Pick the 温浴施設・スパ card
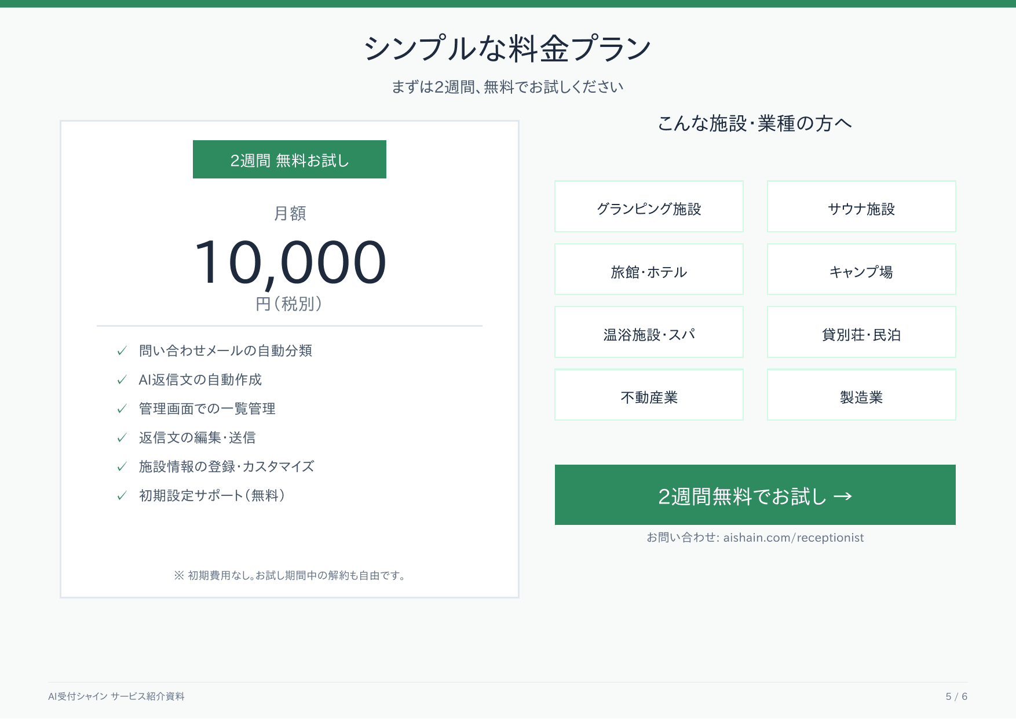This screenshot has height=719, width=1016. coord(649,332)
